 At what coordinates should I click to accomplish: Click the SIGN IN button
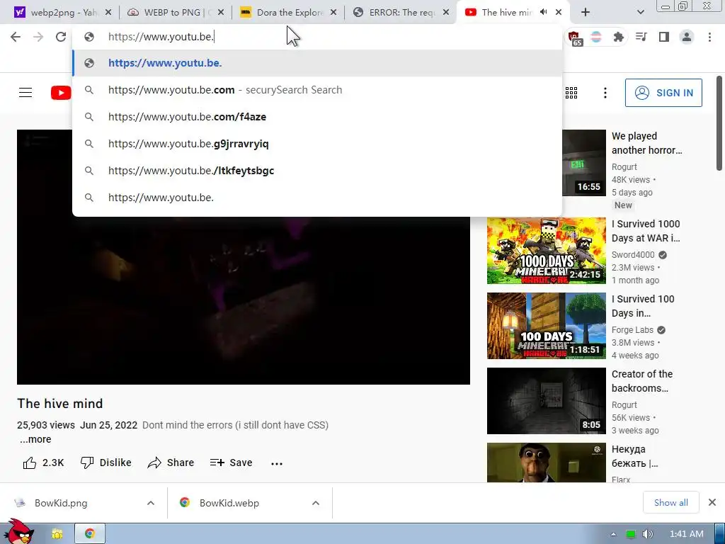[x=663, y=93]
